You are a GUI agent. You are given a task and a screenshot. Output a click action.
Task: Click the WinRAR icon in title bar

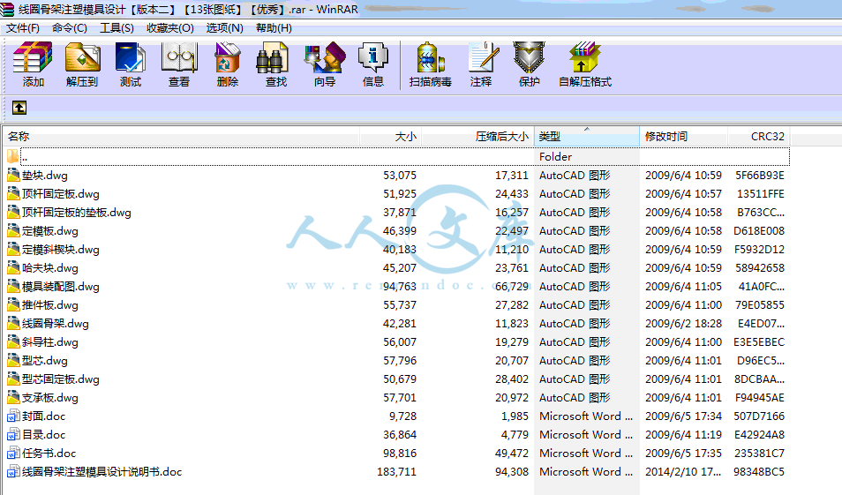tap(7, 9)
